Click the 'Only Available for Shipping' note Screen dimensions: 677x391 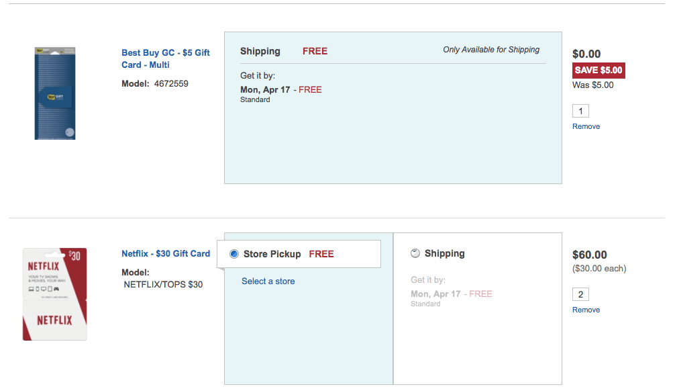pyautogui.click(x=491, y=50)
